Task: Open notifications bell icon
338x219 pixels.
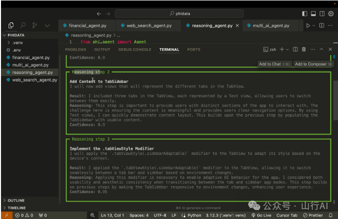Action: click(x=330, y=216)
